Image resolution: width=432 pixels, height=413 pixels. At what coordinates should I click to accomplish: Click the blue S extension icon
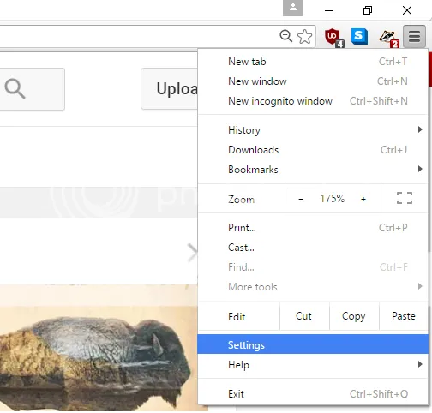tap(359, 37)
